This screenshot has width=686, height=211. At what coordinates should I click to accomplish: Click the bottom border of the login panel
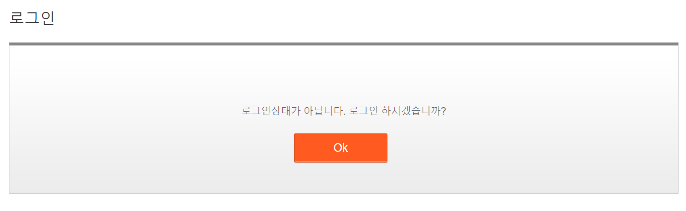point(343,193)
